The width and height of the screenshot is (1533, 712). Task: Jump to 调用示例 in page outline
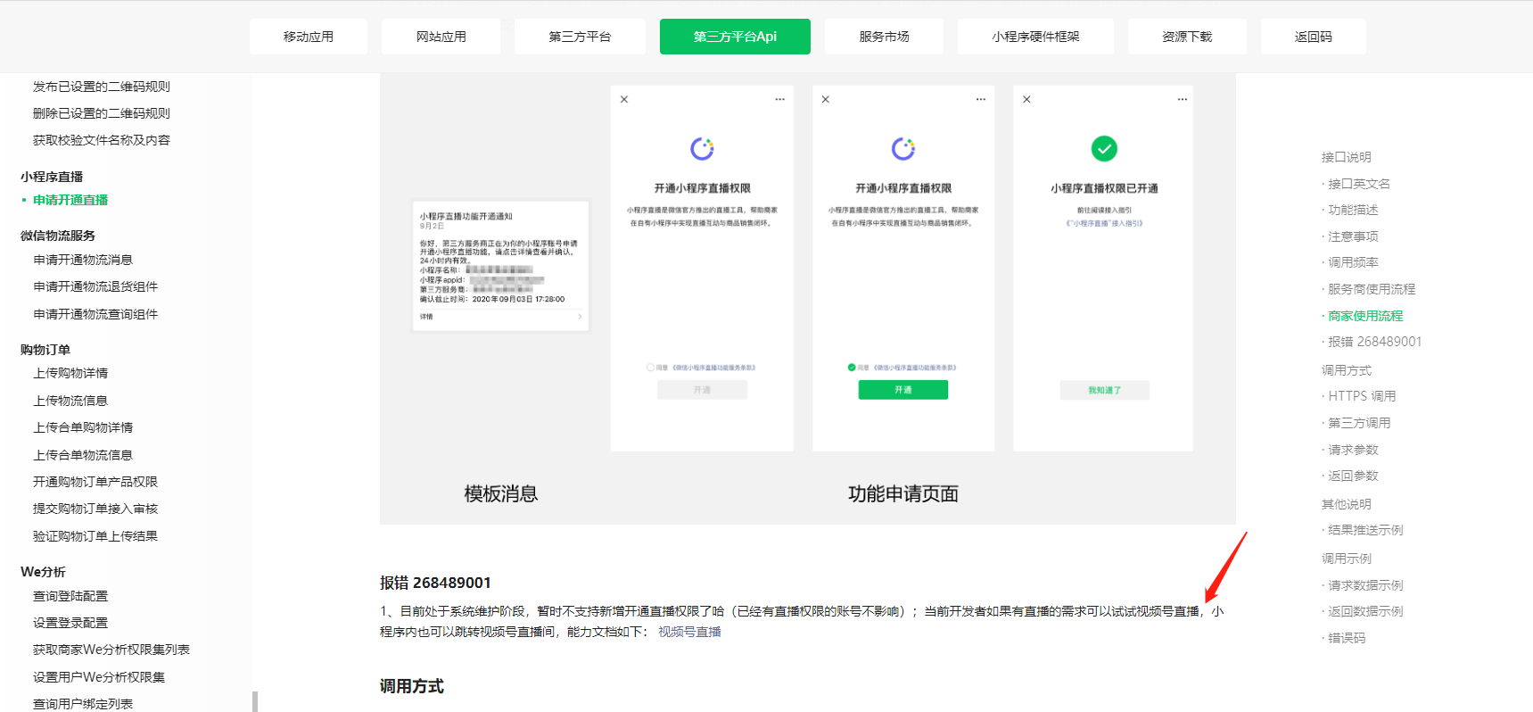1347,559
